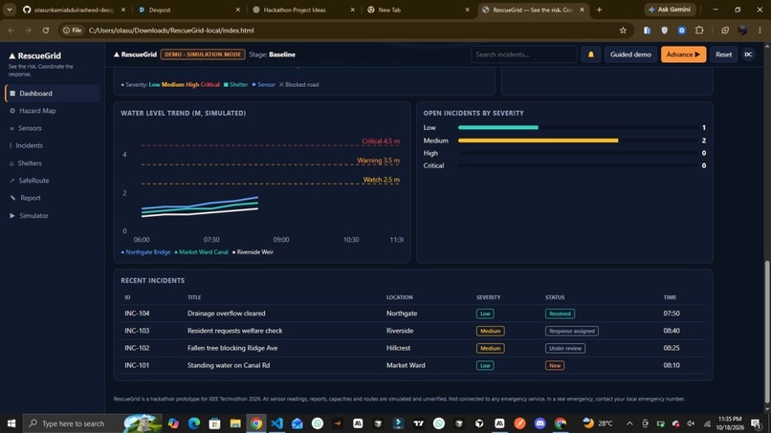Click the Reset button

click(723, 54)
